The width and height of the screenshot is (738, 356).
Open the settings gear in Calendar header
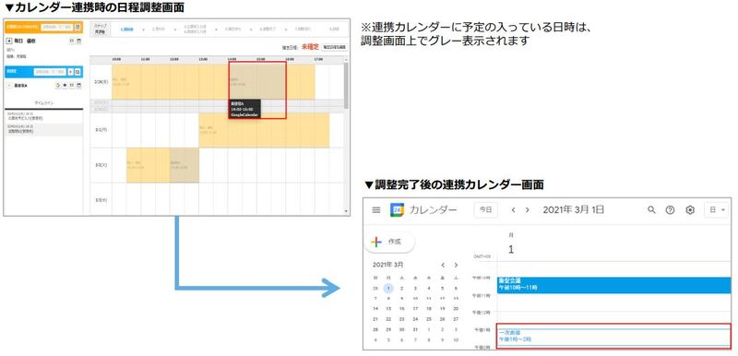click(x=690, y=210)
